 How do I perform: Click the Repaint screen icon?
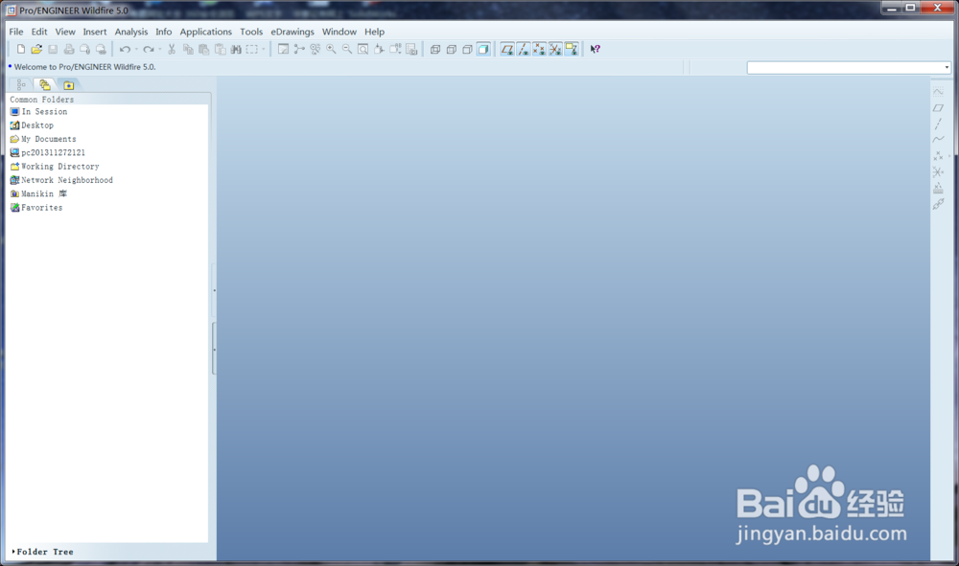[x=283, y=50]
